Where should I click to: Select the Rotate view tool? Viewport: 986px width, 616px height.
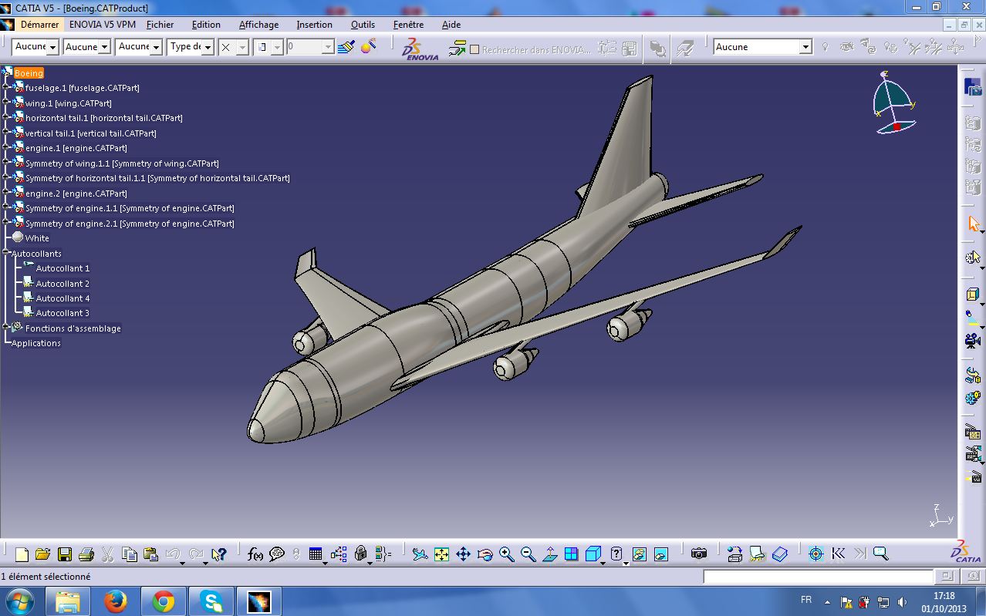[485, 554]
